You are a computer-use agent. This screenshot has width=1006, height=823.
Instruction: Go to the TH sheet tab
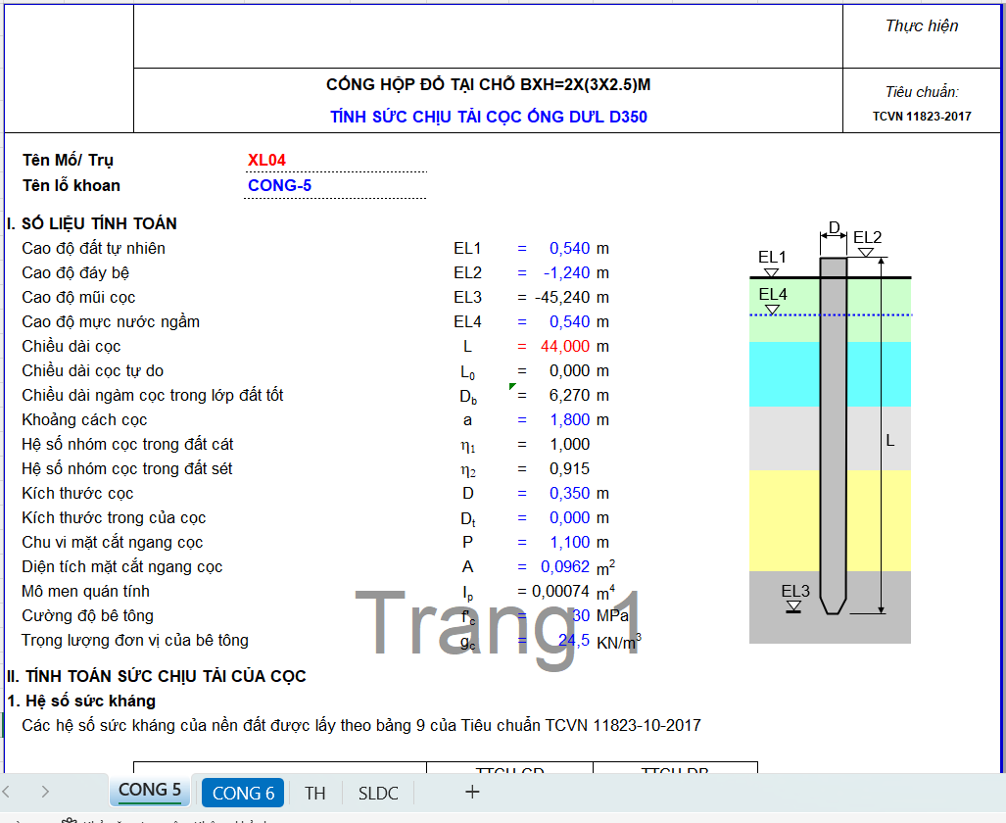314,793
